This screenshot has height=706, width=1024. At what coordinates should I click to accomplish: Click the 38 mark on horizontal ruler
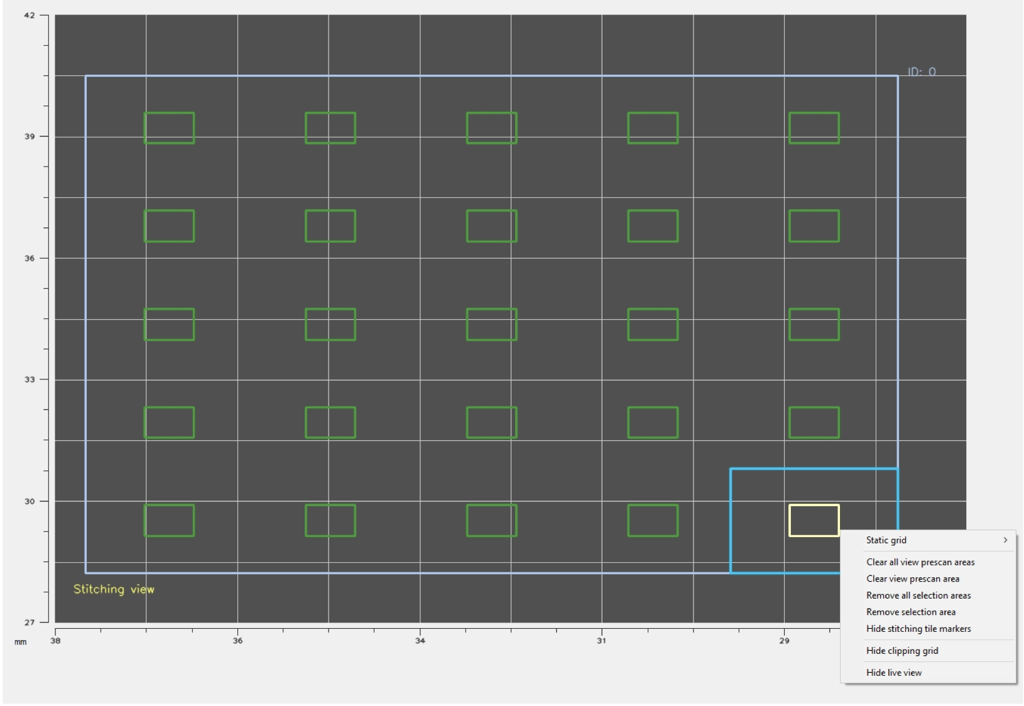pos(55,640)
